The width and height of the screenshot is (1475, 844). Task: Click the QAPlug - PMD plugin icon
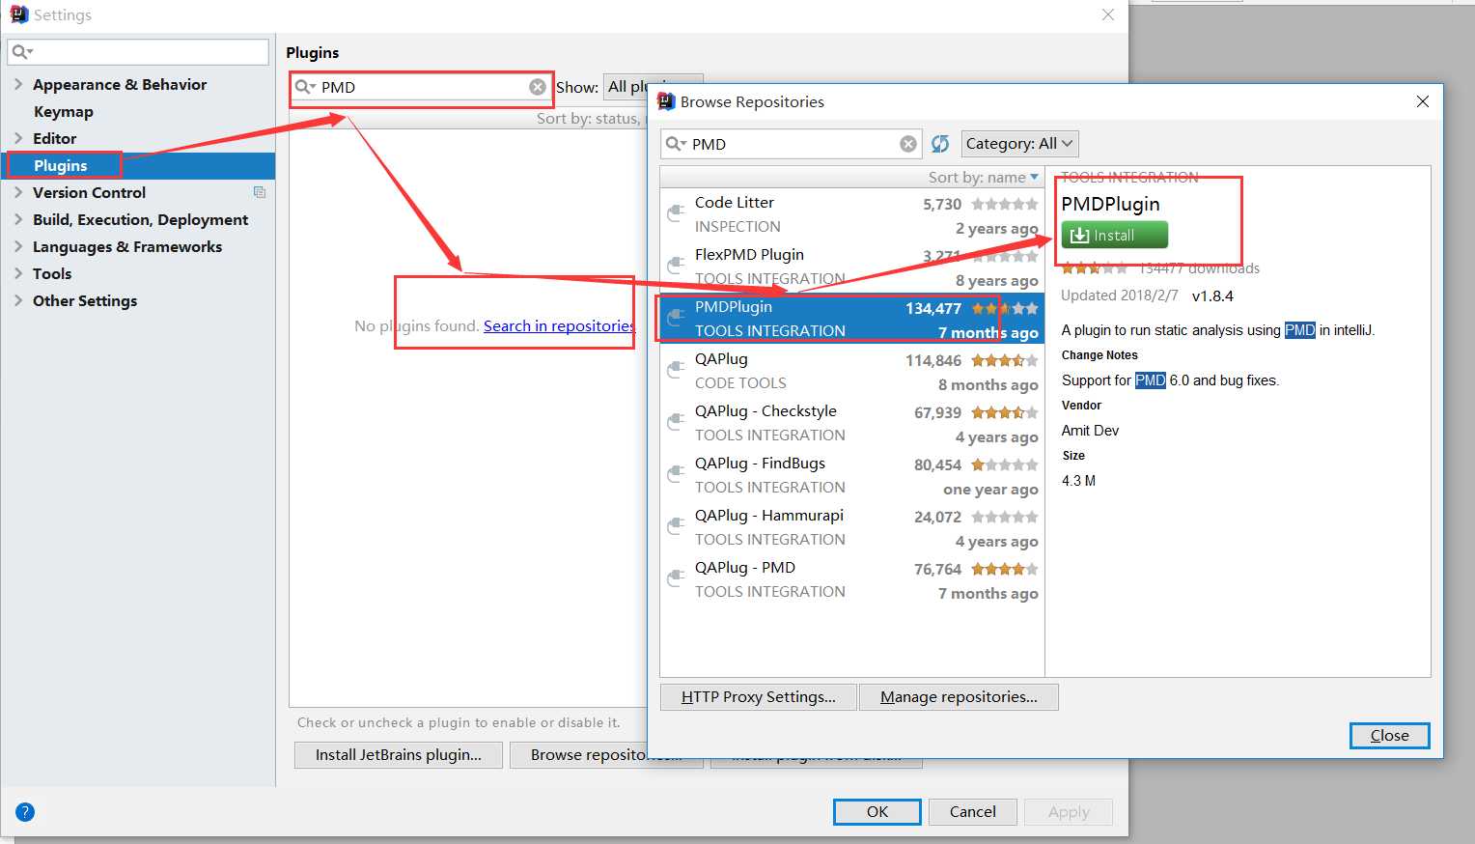(677, 577)
